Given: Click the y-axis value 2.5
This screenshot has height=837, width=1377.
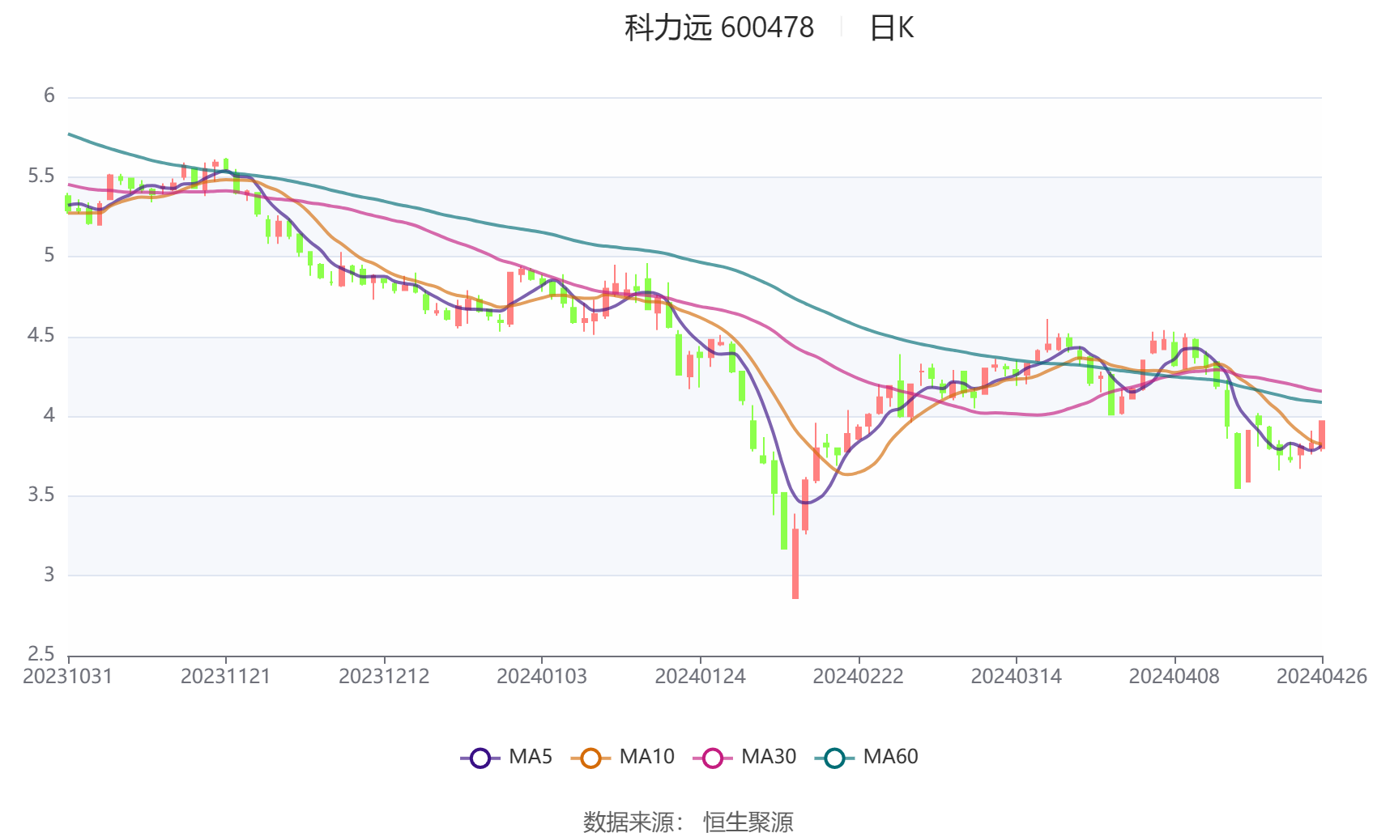Looking at the screenshot, I should tap(41, 654).
